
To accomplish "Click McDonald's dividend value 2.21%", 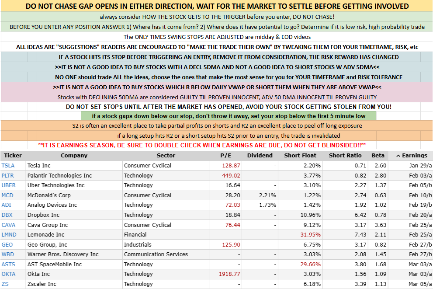I will coord(267,195).
